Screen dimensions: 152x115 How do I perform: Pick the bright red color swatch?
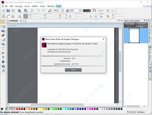pos(17,109)
